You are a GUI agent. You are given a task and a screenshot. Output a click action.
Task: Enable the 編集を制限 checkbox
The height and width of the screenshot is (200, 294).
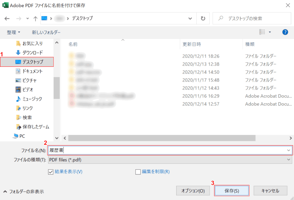138,172
